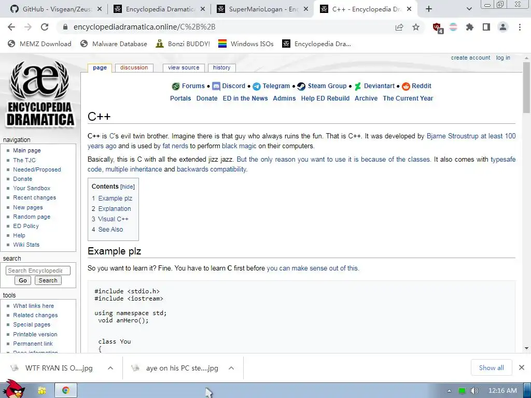531x398 pixels.
Task: Open the view source tab
Action: point(184,68)
